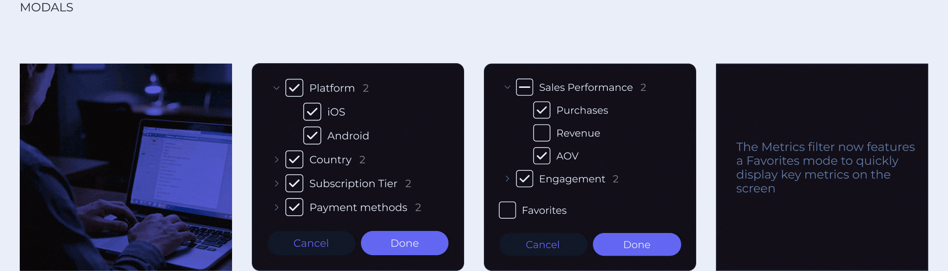Uncheck the AOV metric checkbox

542,156
